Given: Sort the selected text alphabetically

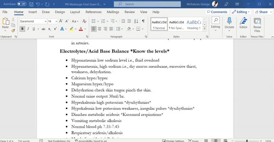Looking at the screenshot, I should 136,21.
